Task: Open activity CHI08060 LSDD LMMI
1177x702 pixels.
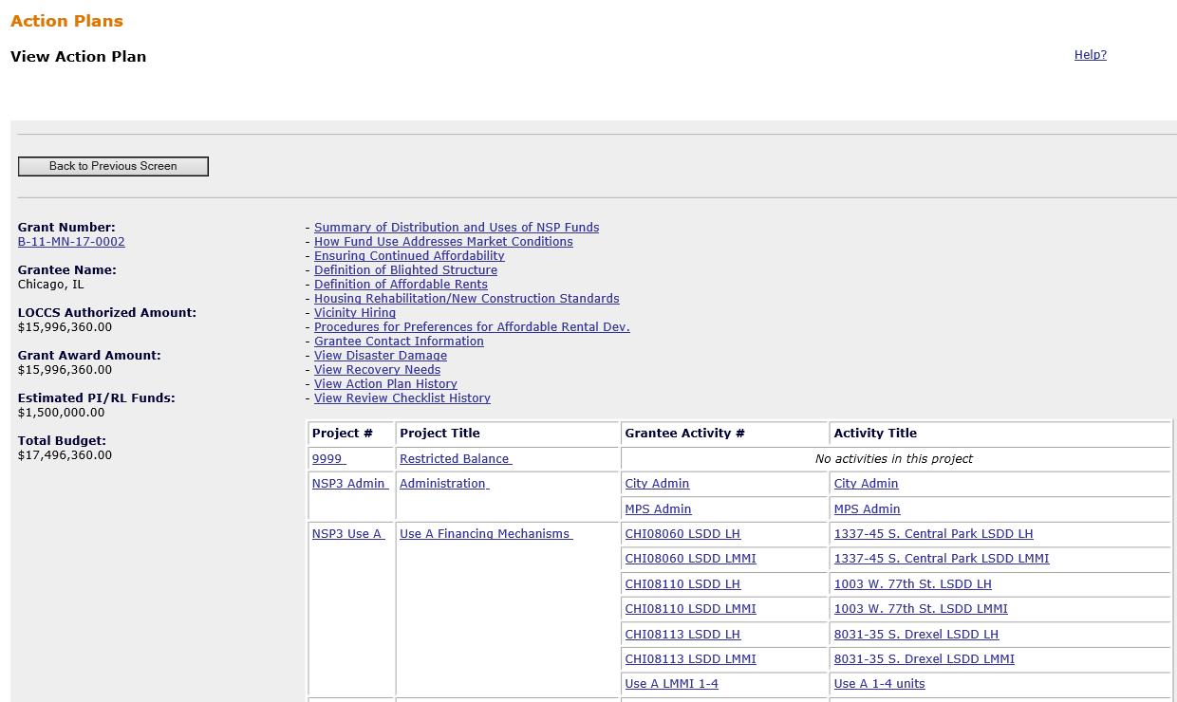Action: pyautogui.click(x=689, y=559)
